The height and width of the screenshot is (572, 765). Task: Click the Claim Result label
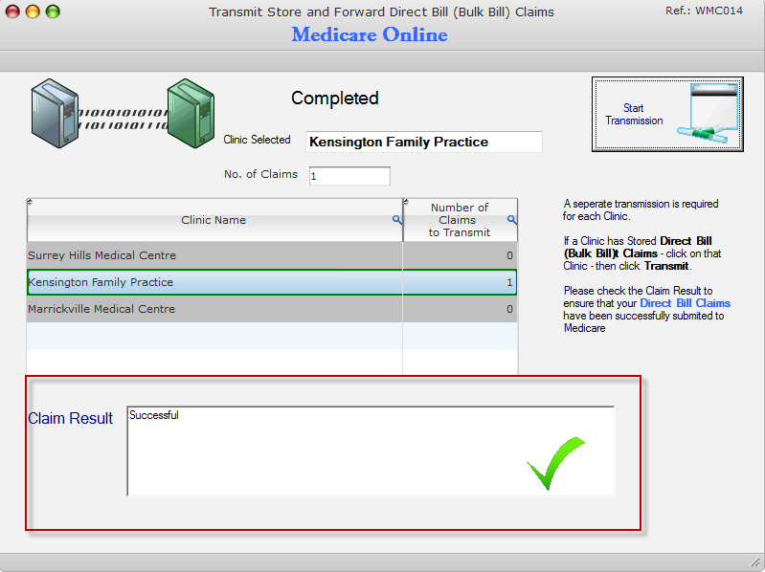click(x=70, y=418)
